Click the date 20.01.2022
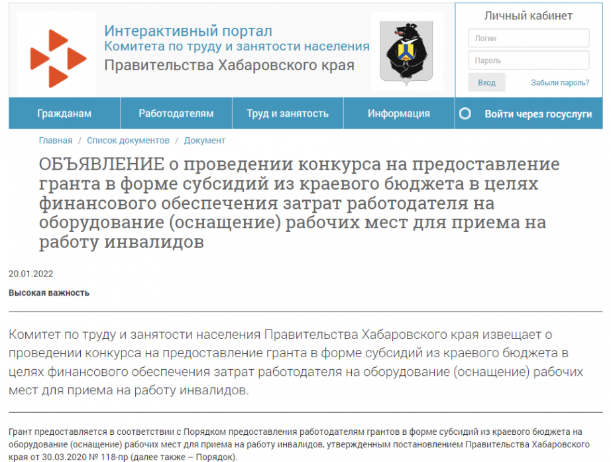 pyautogui.click(x=30, y=274)
